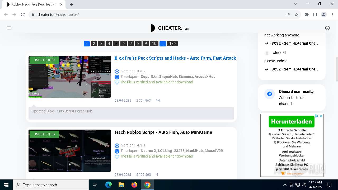Click Blox Fruits view count 2 304 963
The height and width of the screenshot is (190, 338).
(x=143, y=101)
